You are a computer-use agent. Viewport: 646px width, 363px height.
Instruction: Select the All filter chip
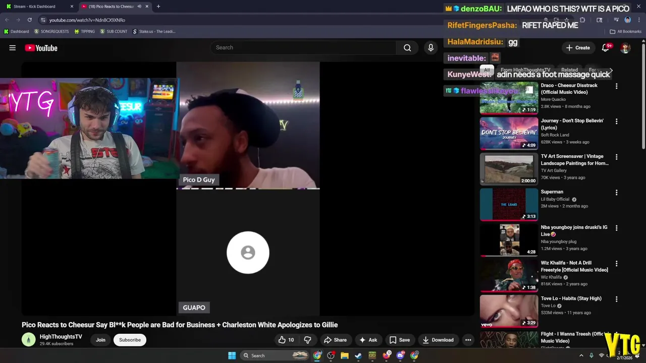(487, 70)
